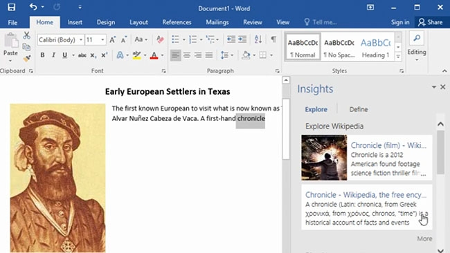Screen dimensions: 450x253
Task: Click More under Explore Wikipedia
Action: [x=425, y=238]
